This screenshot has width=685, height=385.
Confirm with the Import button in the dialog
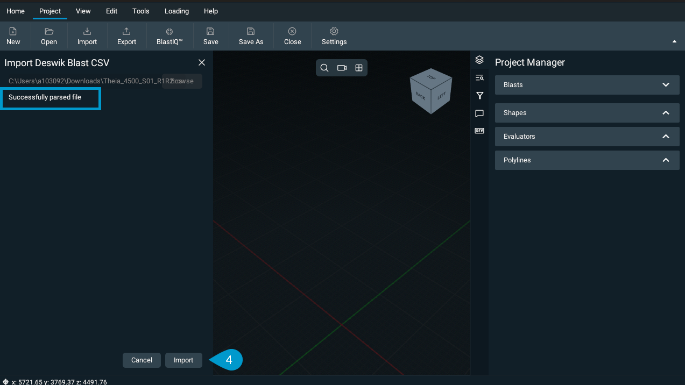tap(183, 360)
